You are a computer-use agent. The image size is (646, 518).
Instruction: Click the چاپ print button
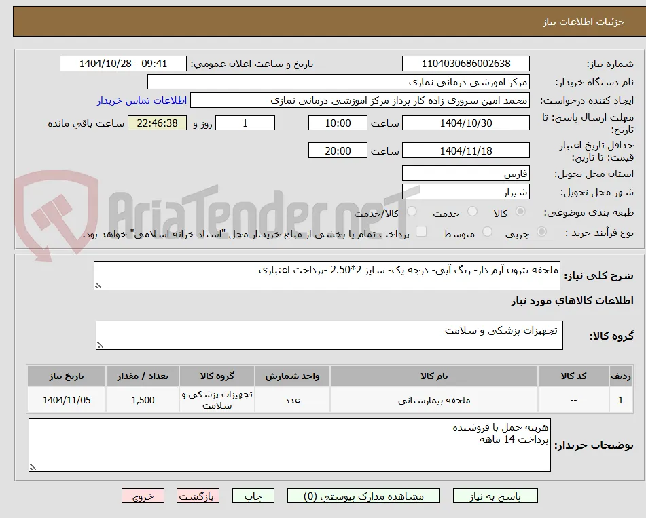pyautogui.click(x=253, y=496)
